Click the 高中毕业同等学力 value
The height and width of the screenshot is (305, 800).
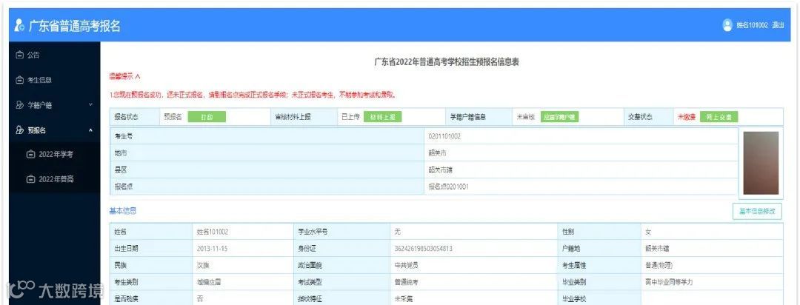tap(669, 282)
